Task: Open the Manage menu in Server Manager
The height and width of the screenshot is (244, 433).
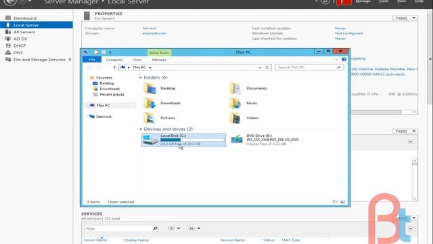Action: click(363, 1)
